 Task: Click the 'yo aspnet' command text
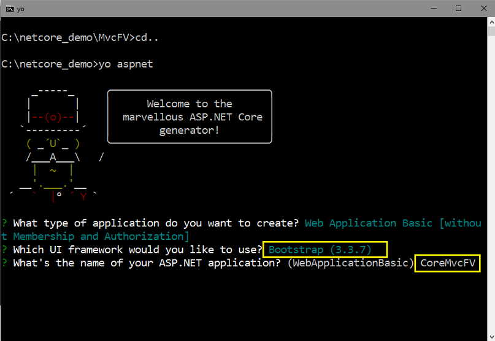click(x=126, y=64)
